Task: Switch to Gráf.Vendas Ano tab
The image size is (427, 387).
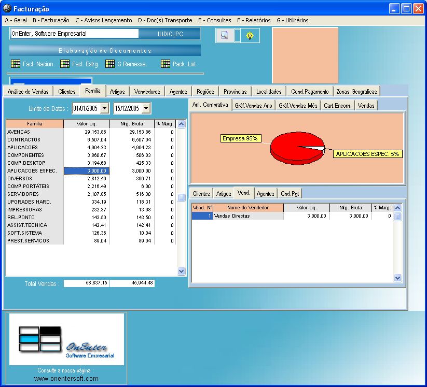Action: [254, 106]
